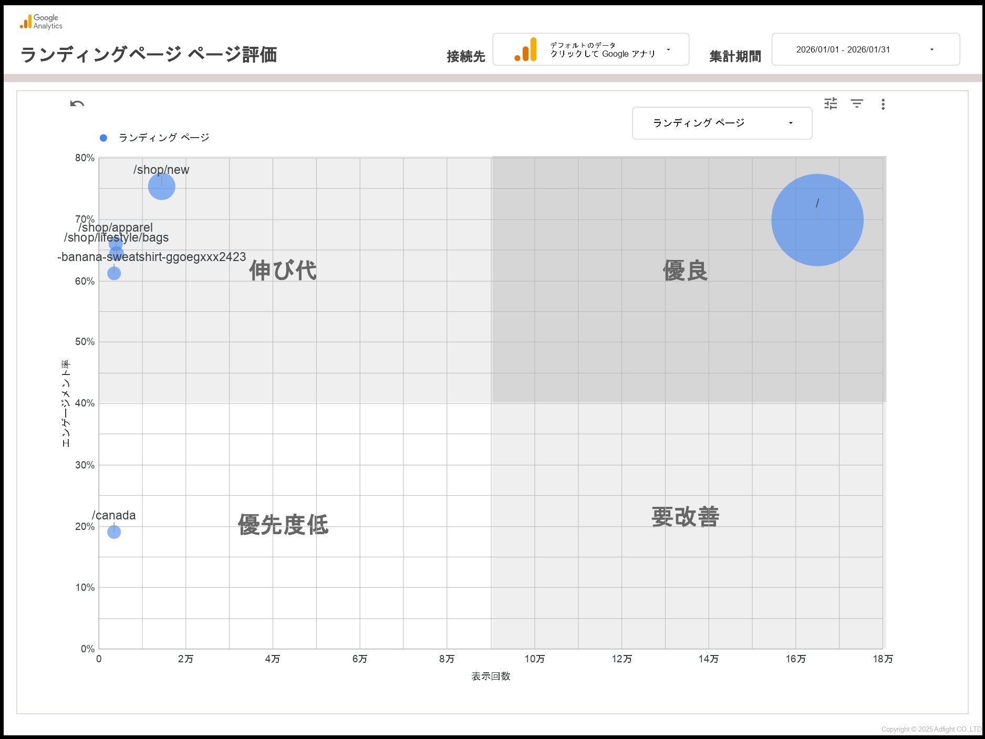
Task: Click the /shop/apparel data label
Action: point(116,227)
